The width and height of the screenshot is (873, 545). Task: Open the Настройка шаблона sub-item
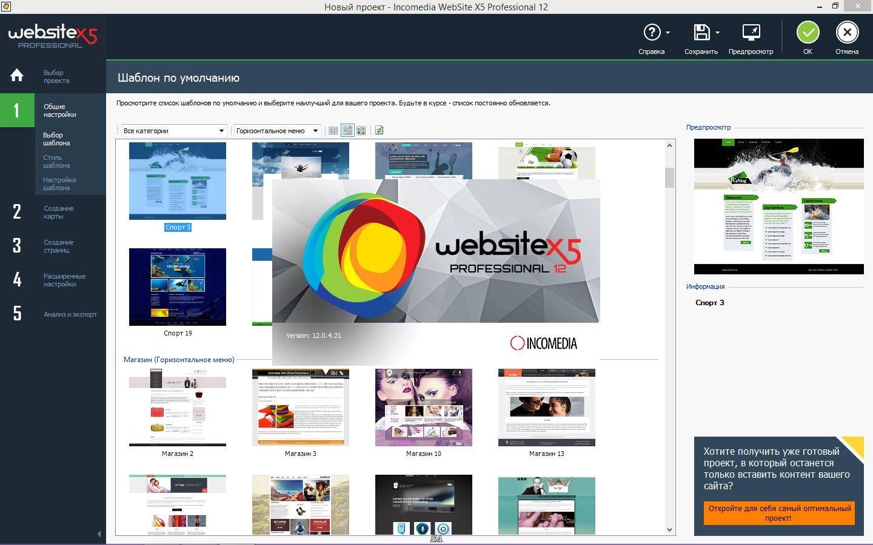pos(59,183)
